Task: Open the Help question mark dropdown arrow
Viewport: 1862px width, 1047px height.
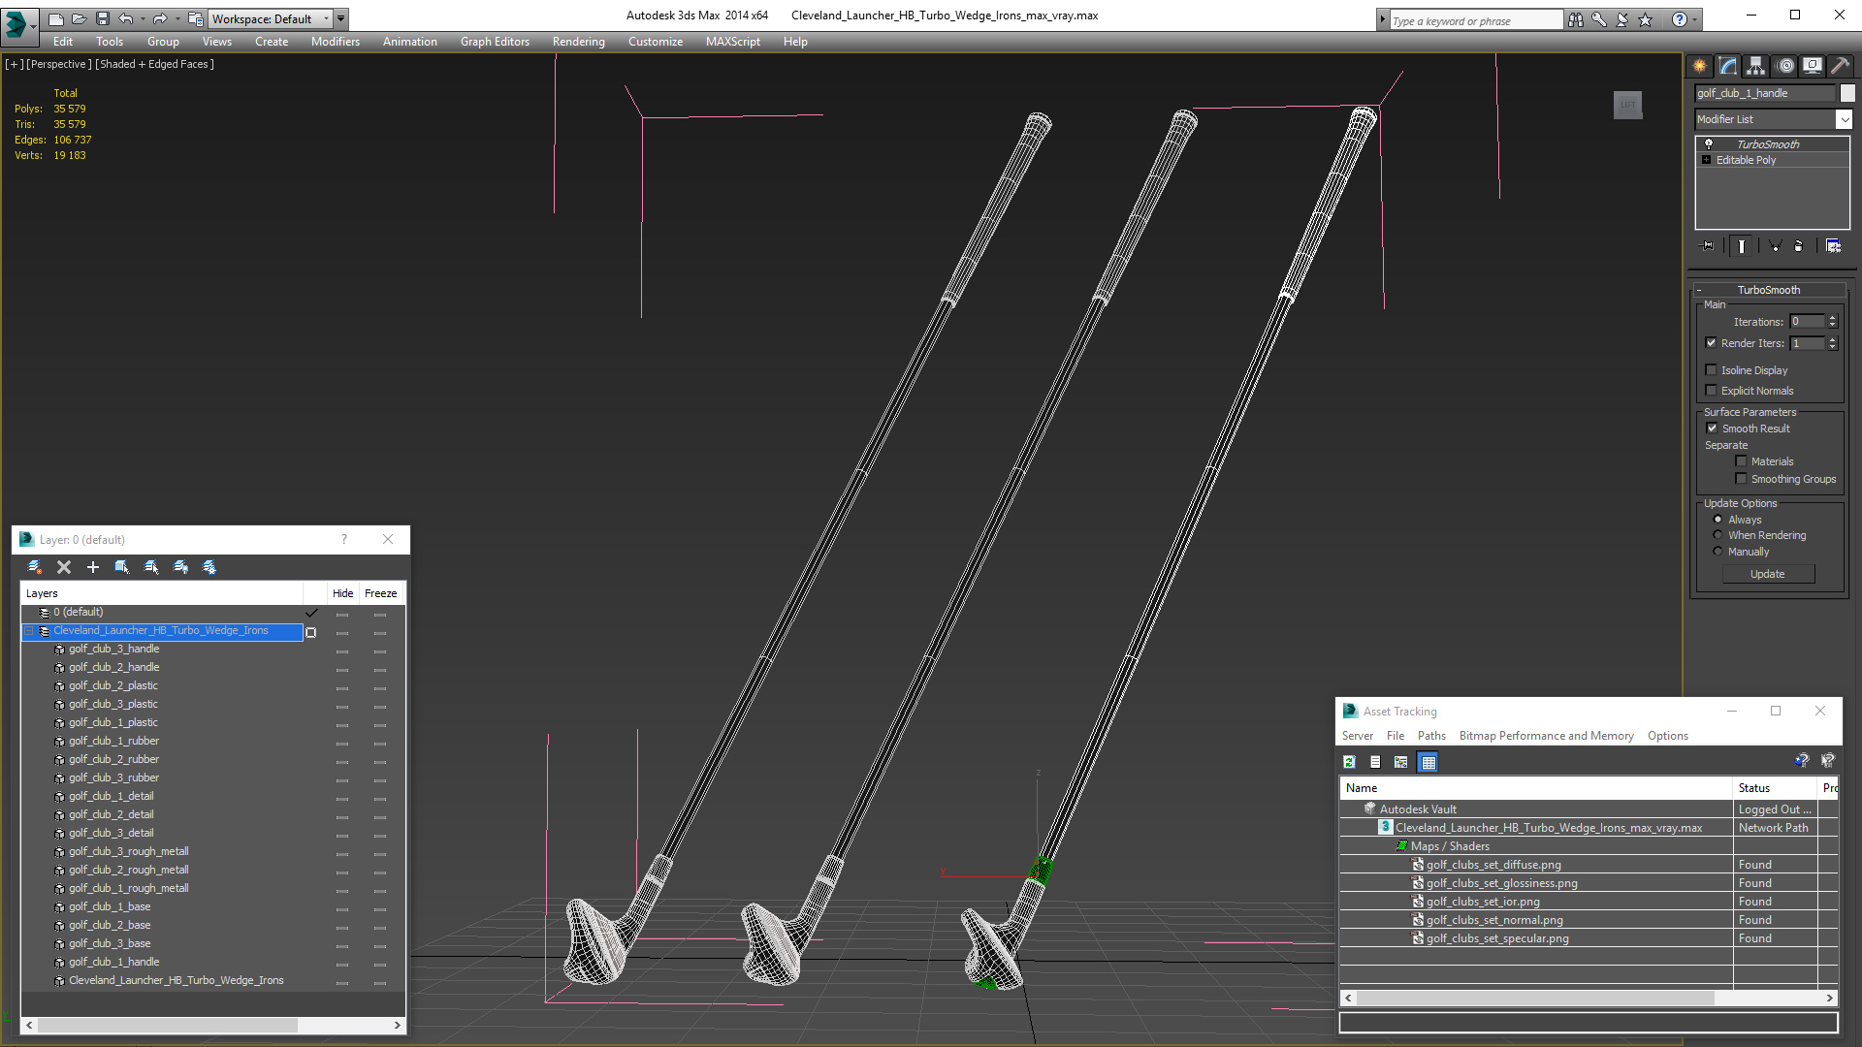Action: [1695, 19]
